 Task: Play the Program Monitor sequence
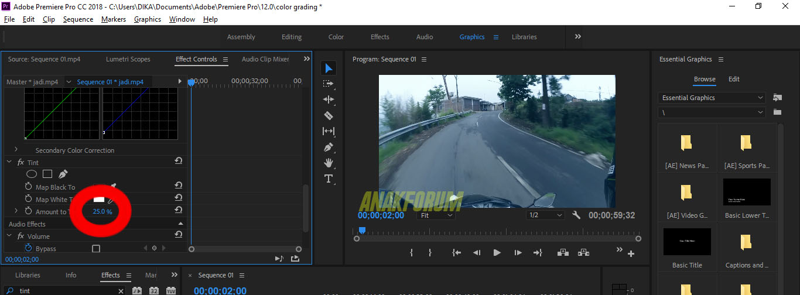(497, 253)
